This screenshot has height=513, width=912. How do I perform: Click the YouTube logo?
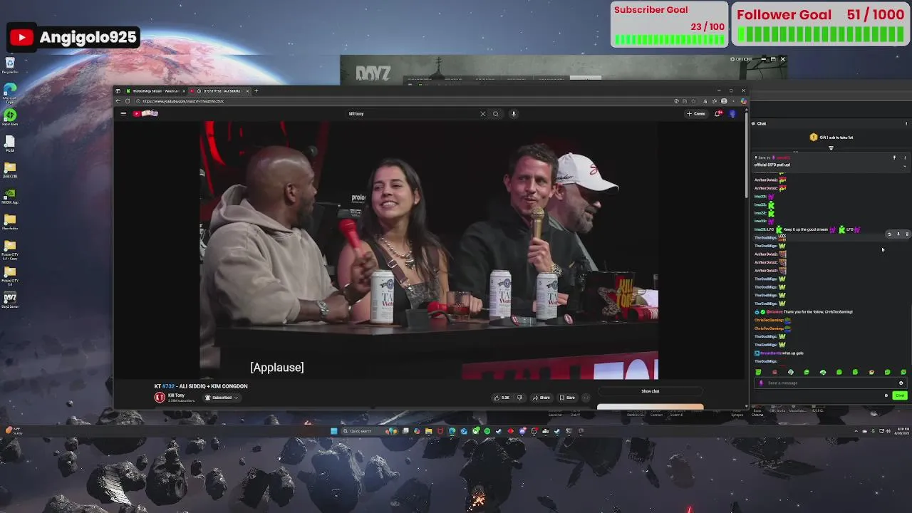coord(145,113)
